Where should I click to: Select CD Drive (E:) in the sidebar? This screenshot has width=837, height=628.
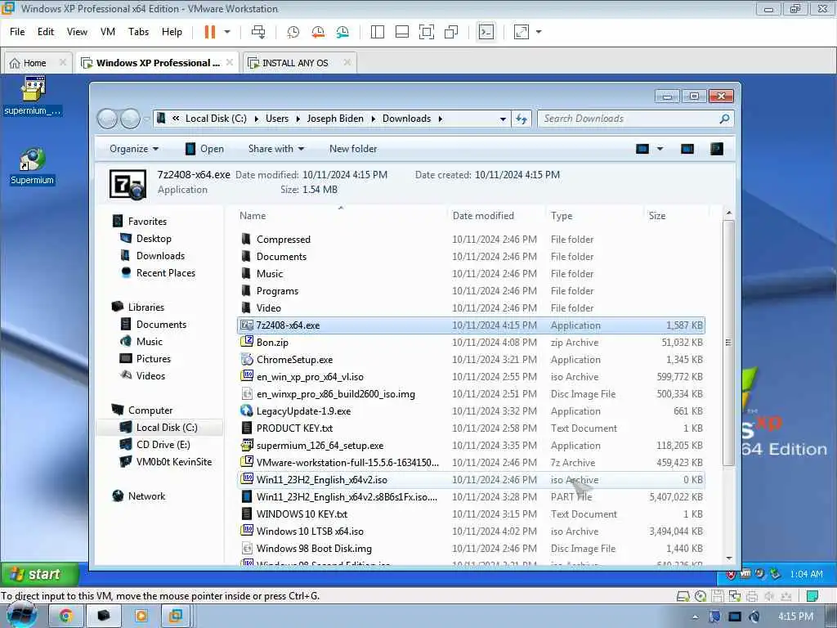[x=163, y=445]
